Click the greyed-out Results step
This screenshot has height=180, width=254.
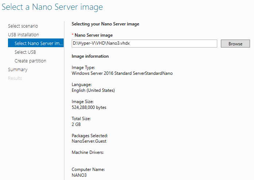(15, 78)
